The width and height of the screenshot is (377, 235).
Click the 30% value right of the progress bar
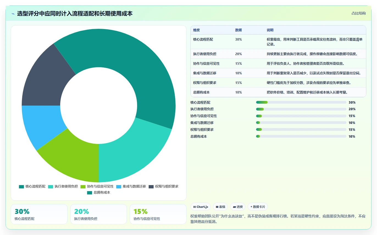(x=352, y=102)
